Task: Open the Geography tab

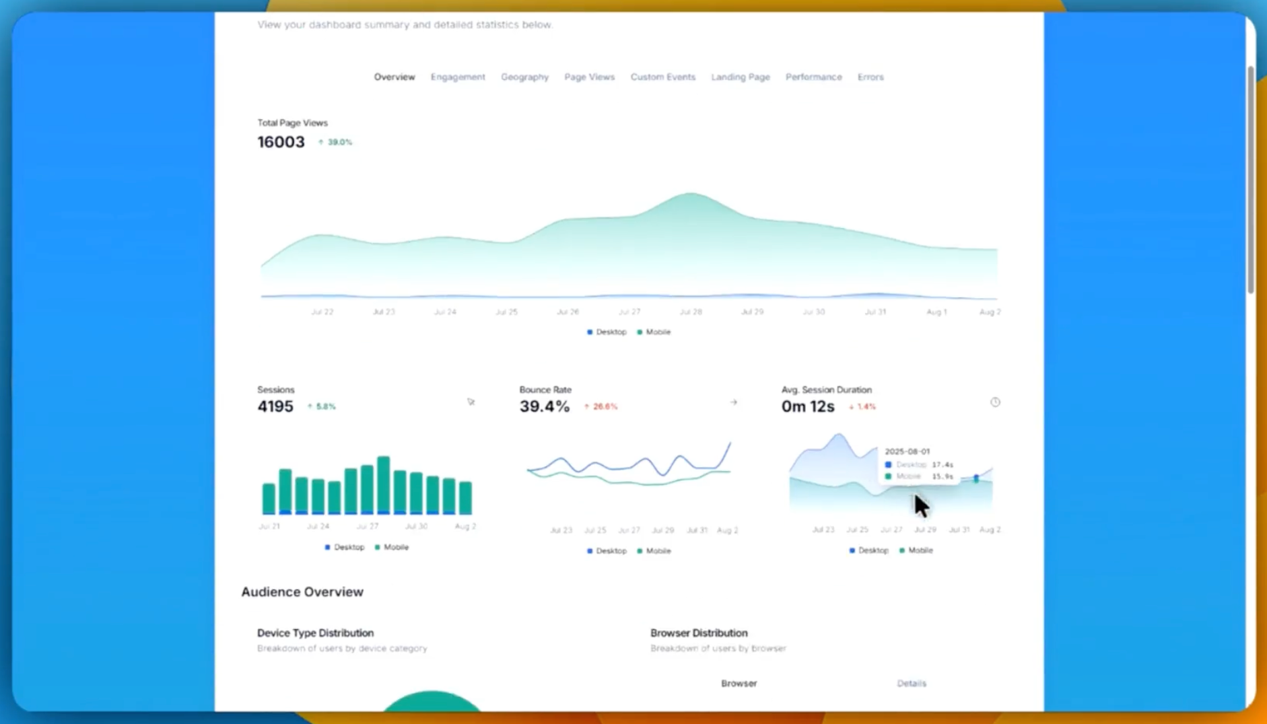Action: point(524,77)
